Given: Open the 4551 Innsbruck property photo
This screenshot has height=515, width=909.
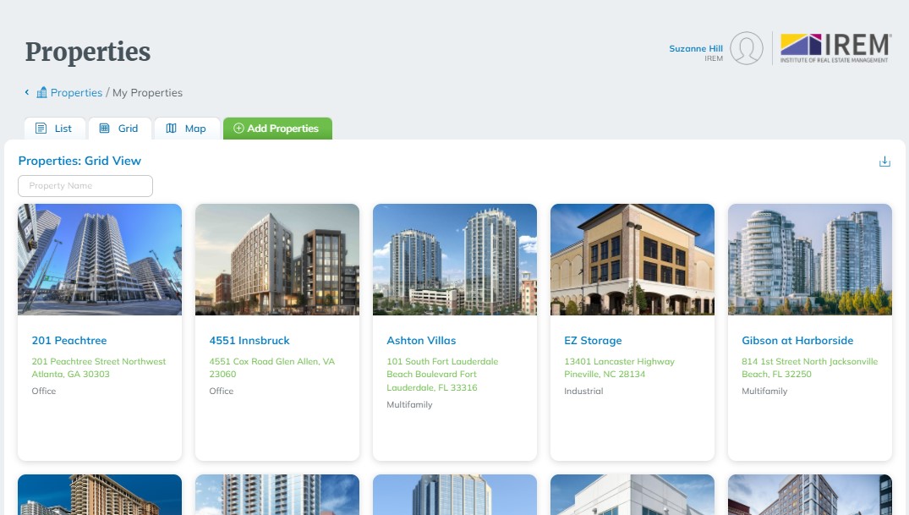Looking at the screenshot, I should point(277,260).
